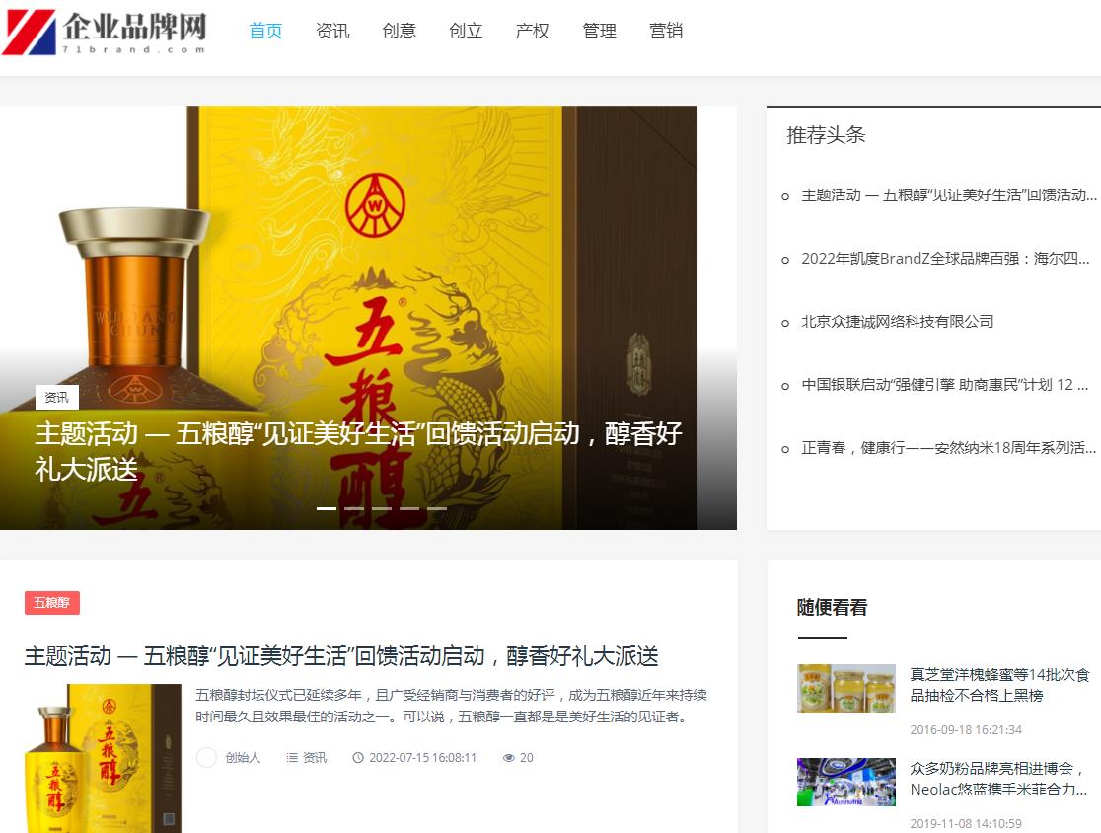The height and width of the screenshot is (833, 1101).
Task: Open article 众多奶粉品牌亮相进博会
Action: coord(998,779)
